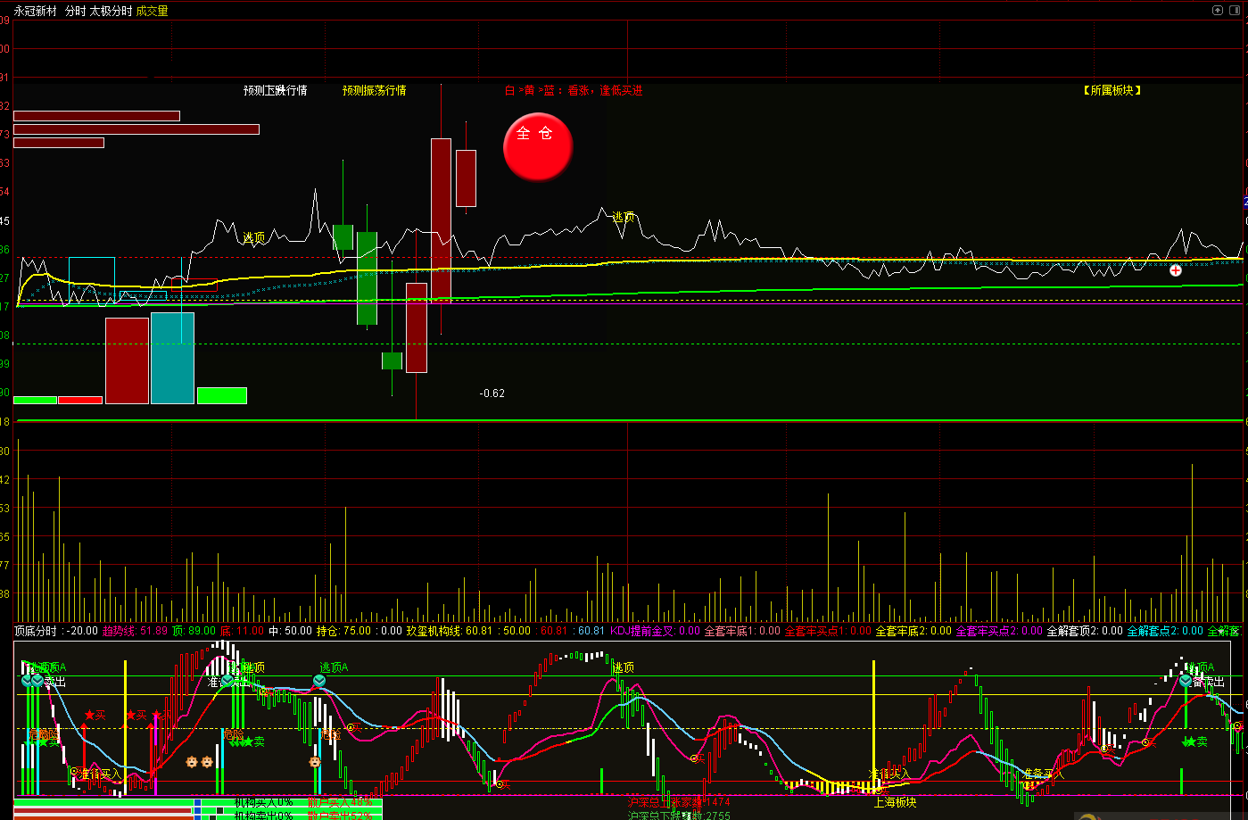Viewport: 1248px width, 820px height.
Task: Click the 玖玺机构线 readout
Action: (x=449, y=631)
